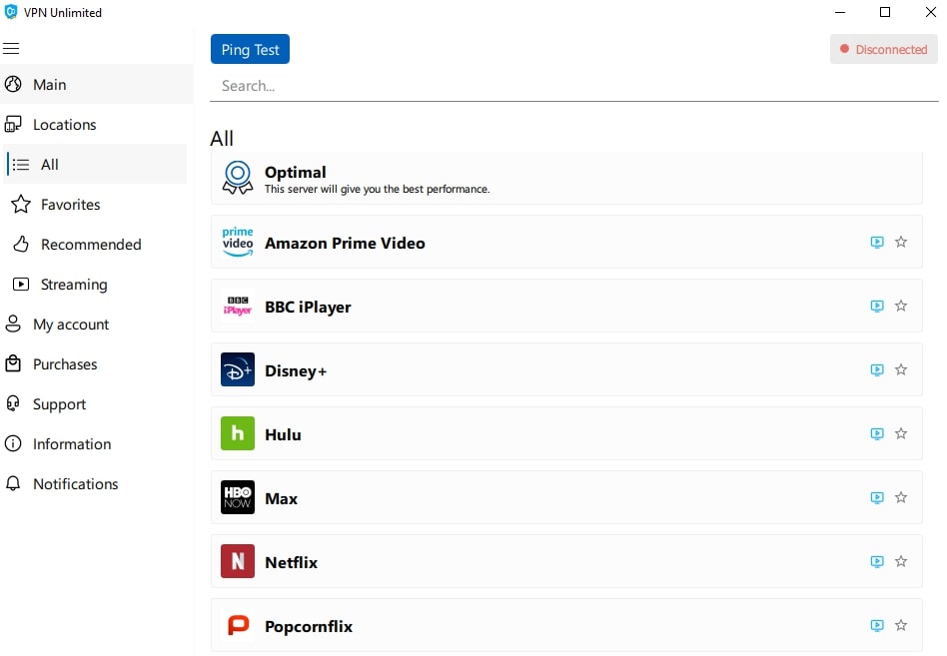Click the green Hulu logo
Screen dimensions: 947x656
point(238,433)
